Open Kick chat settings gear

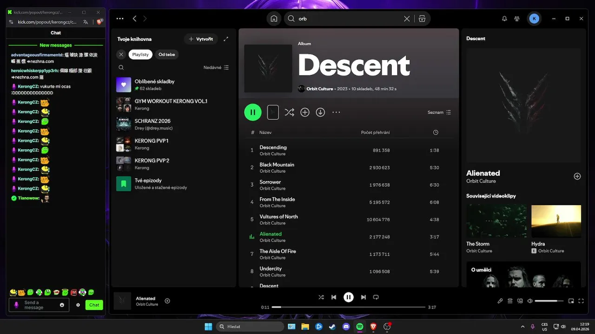click(x=78, y=305)
